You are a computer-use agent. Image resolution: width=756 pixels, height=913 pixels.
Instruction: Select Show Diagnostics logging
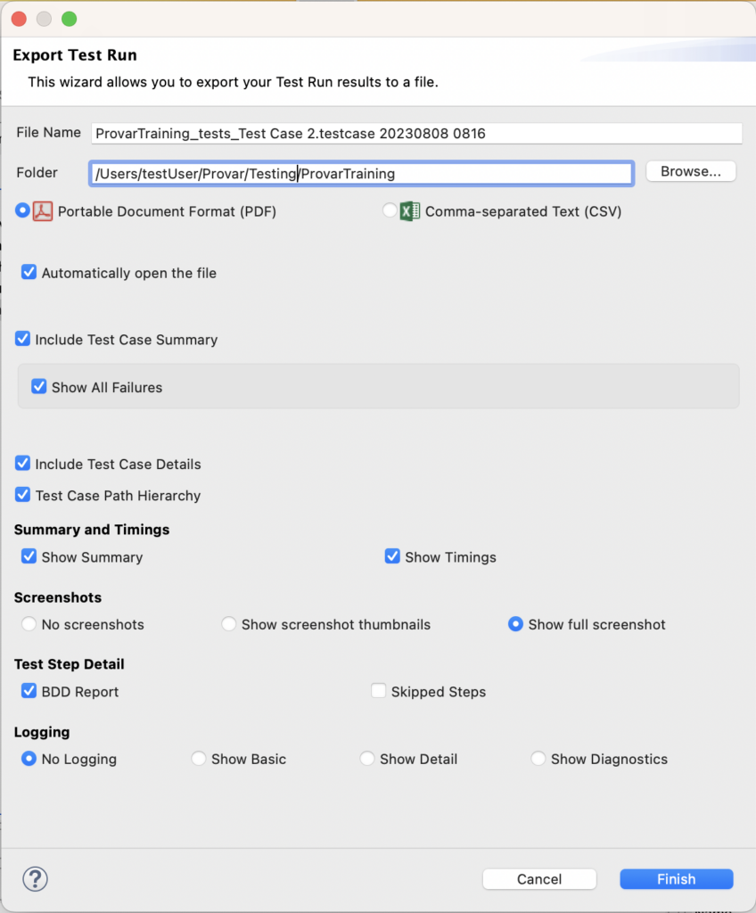click(538, 759)
